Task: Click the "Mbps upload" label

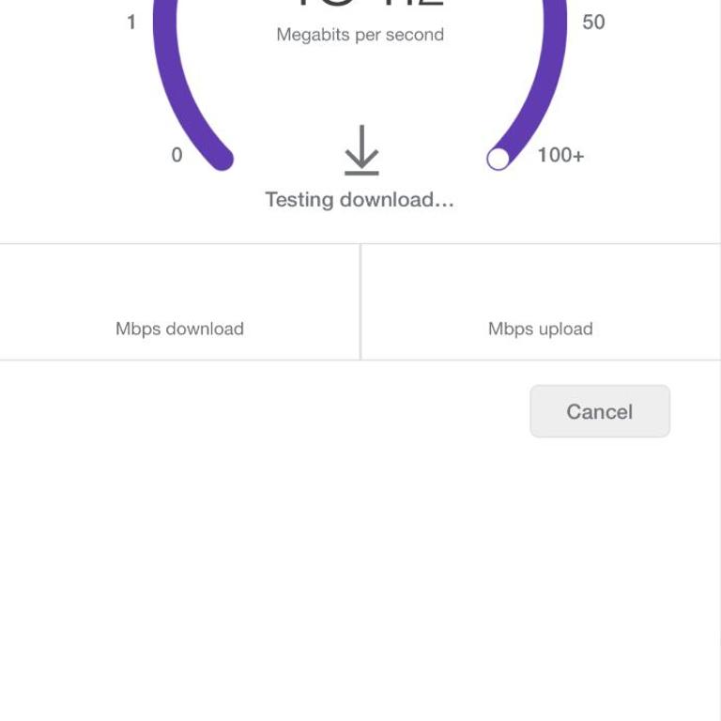Action: tap(541, 329)
